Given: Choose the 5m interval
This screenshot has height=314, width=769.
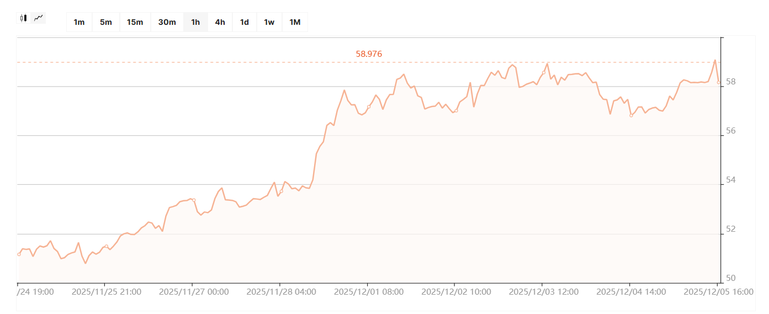Looking at the screenshot, I should pyautogui.click(x=105, y=22).
